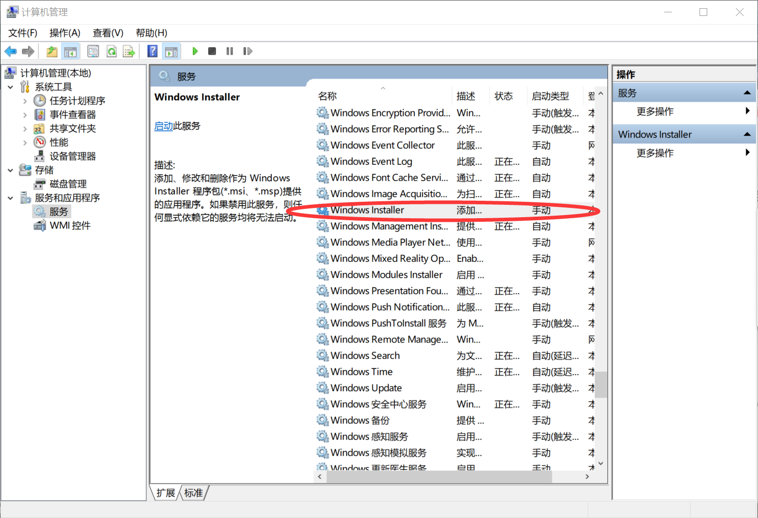Click the gear icon beside Windows Time
The height and width of the screenshot is (518, 758).
(x=323, y=372)
